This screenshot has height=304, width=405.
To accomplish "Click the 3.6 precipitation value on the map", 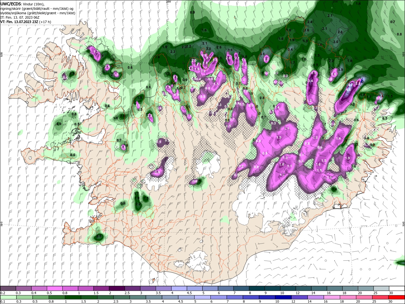I will click(x=262, y=54).
